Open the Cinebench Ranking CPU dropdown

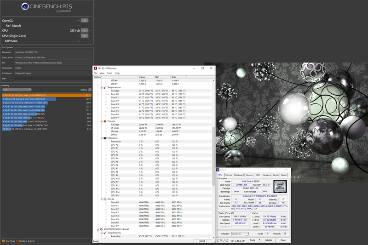[17, 90]
